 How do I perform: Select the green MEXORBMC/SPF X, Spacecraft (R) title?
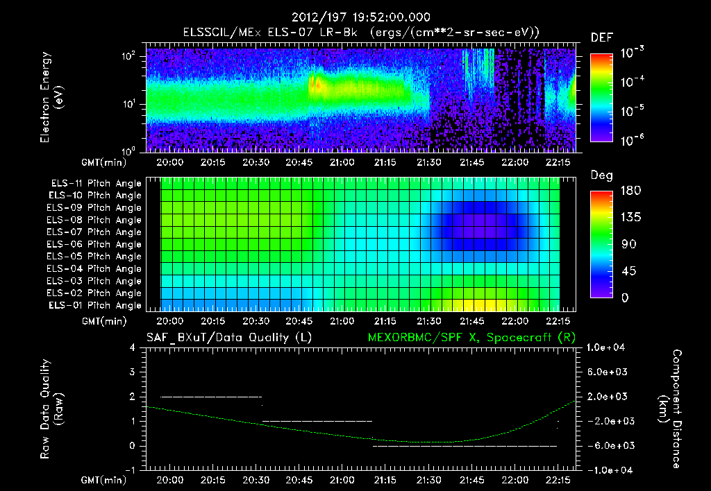[x=471, y=338]
